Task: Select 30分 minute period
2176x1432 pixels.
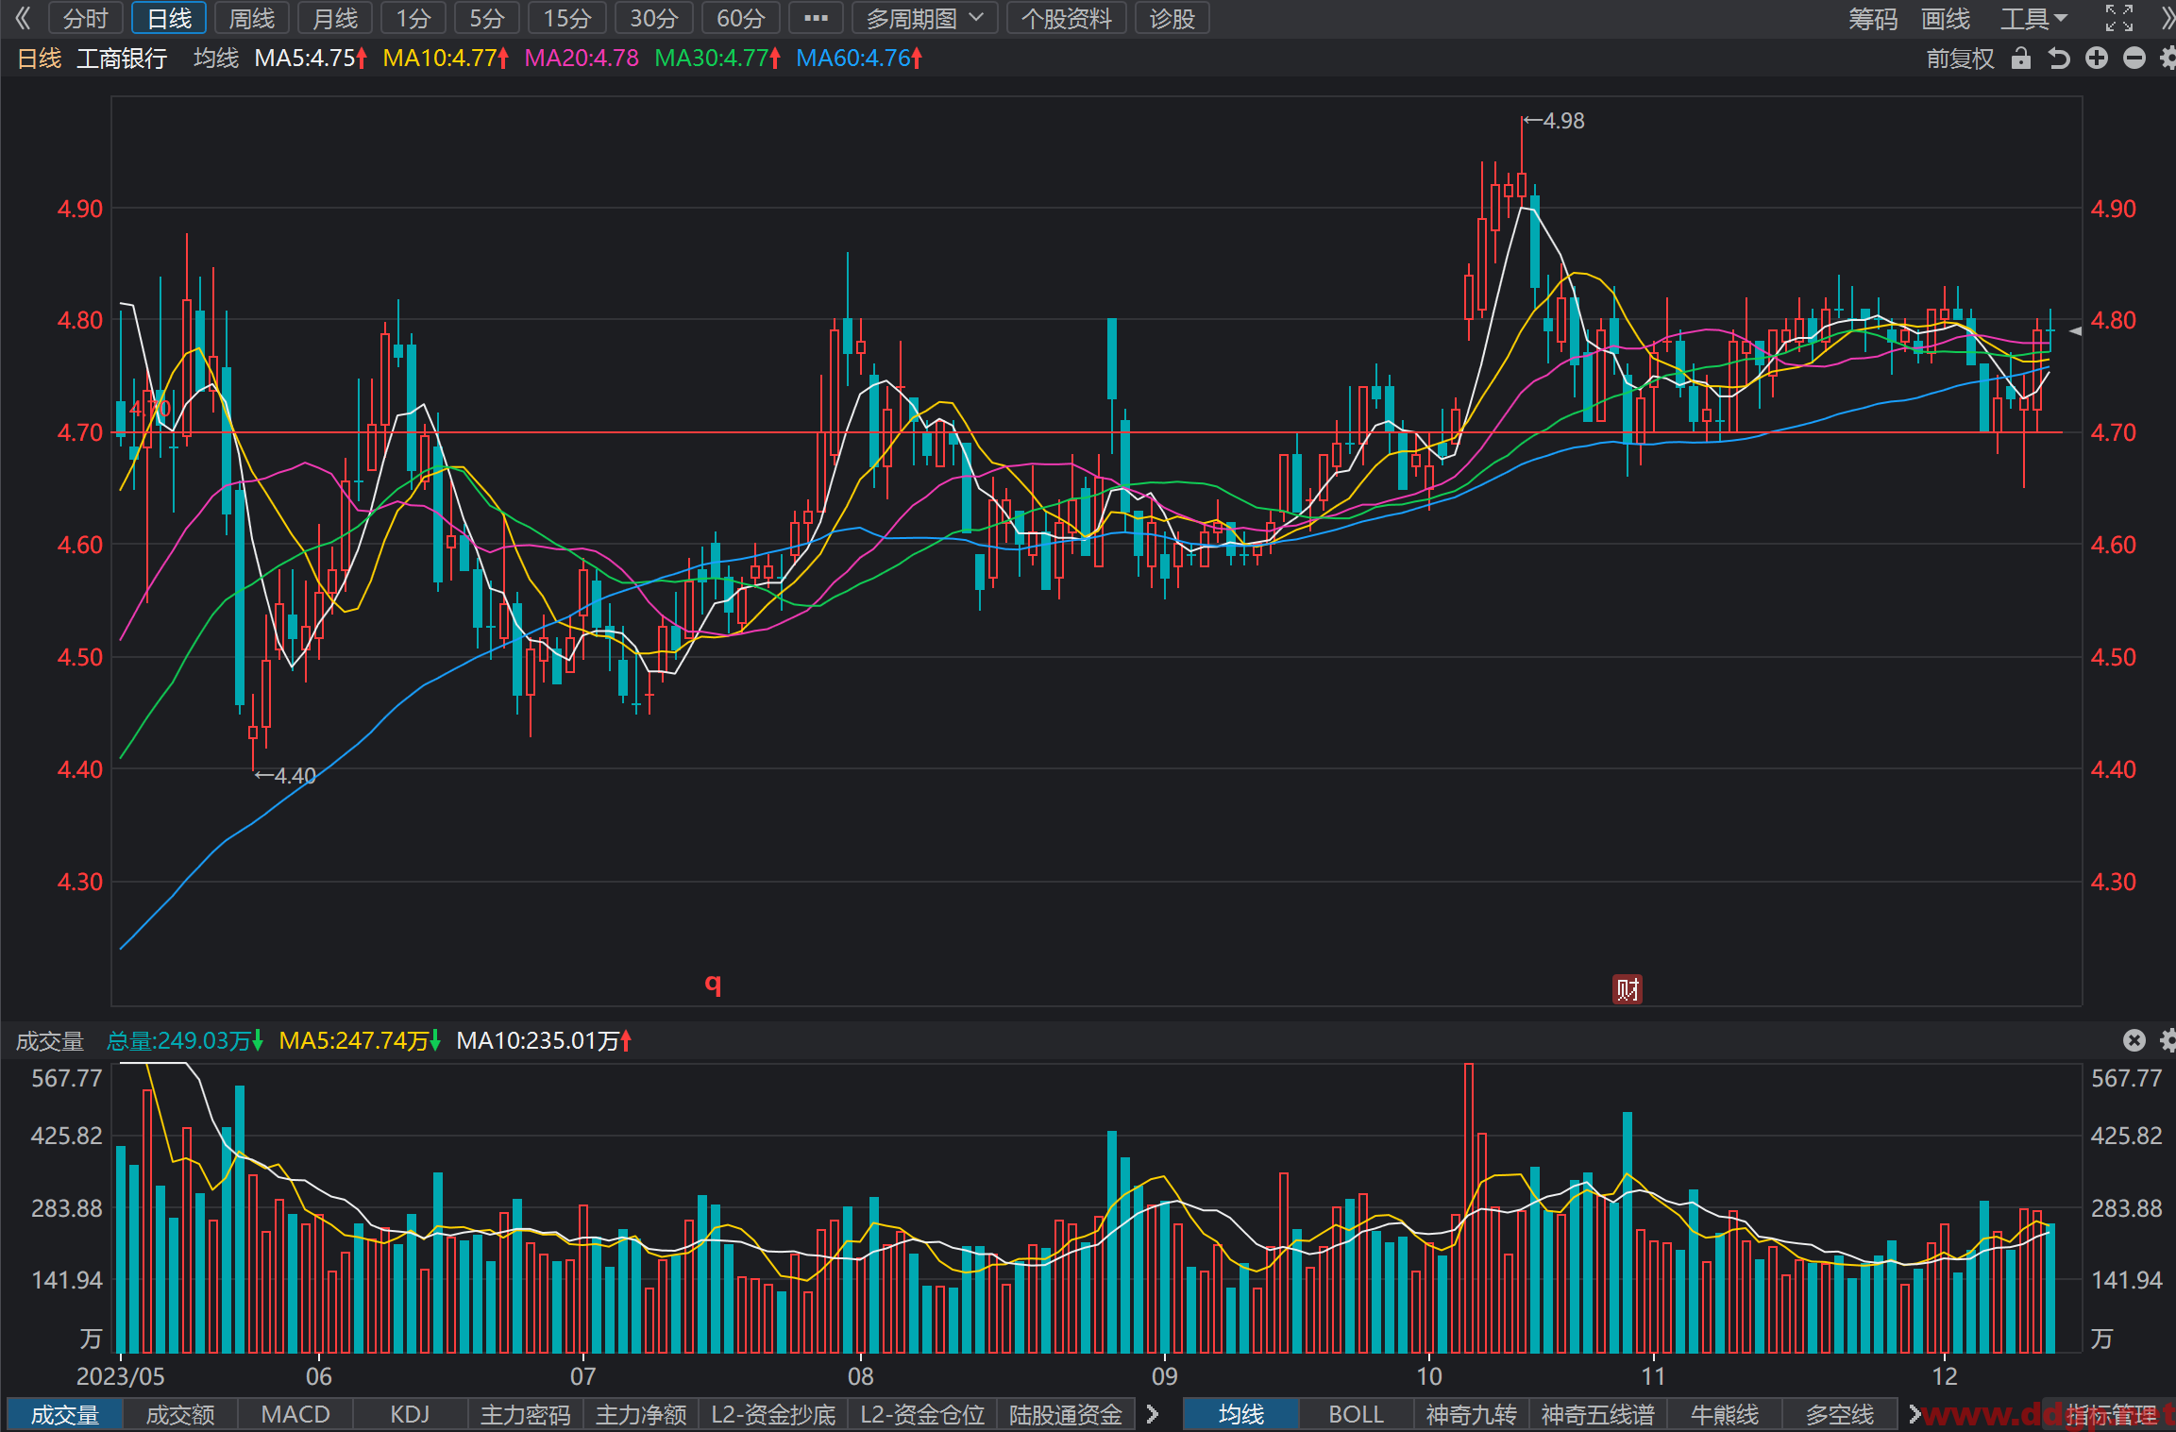Action: coord(654,18)
